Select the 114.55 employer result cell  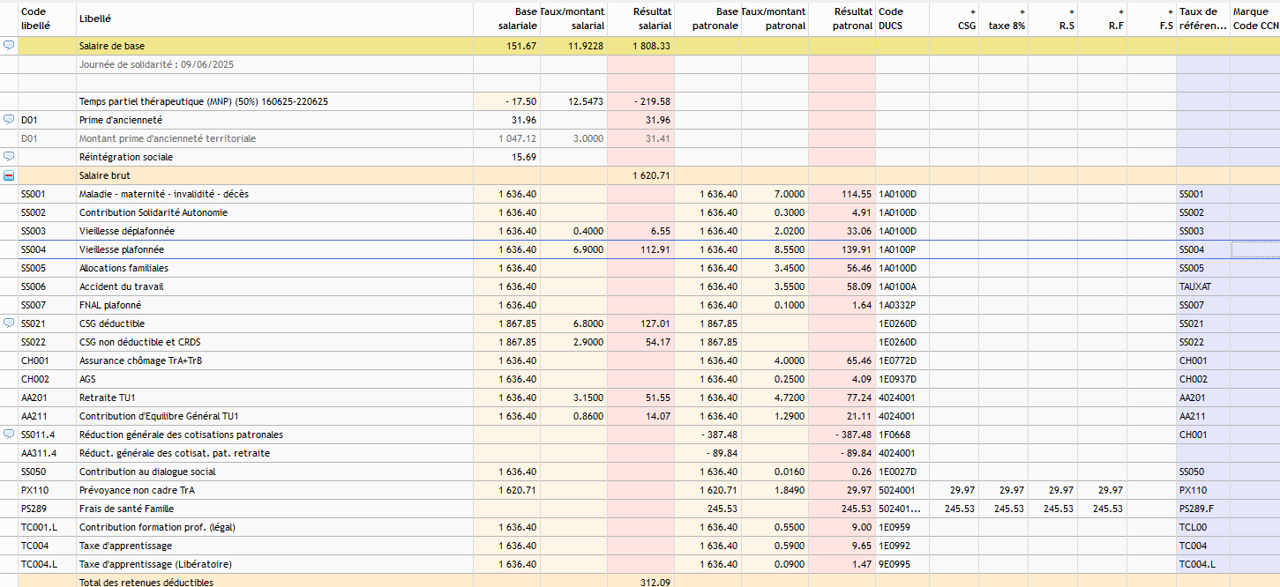(x=842, y=194)
